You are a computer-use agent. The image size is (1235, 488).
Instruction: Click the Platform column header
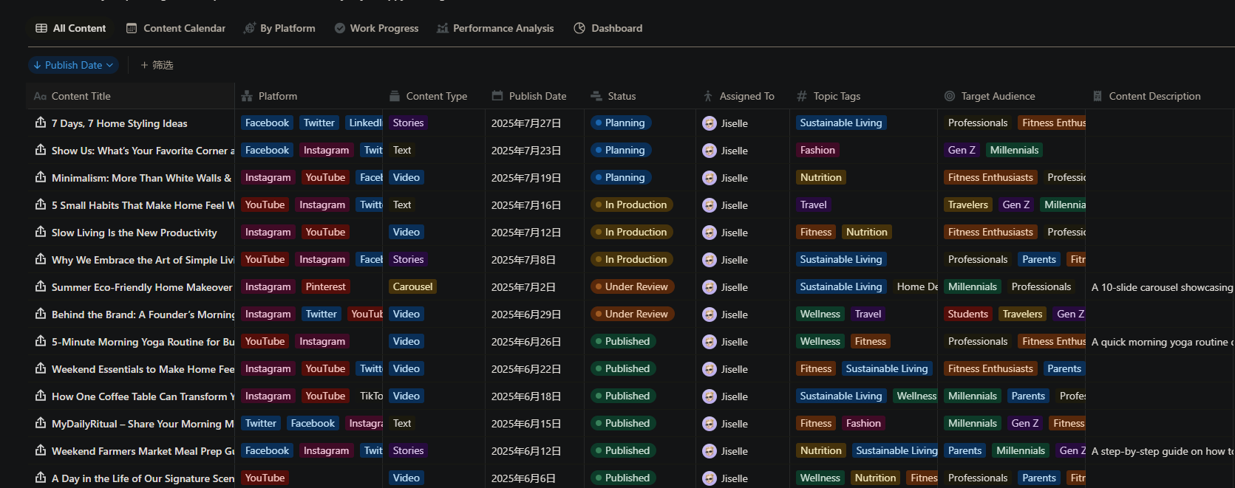tap(278, 96)
